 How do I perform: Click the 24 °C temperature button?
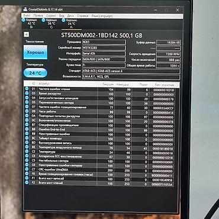(36, 73)
